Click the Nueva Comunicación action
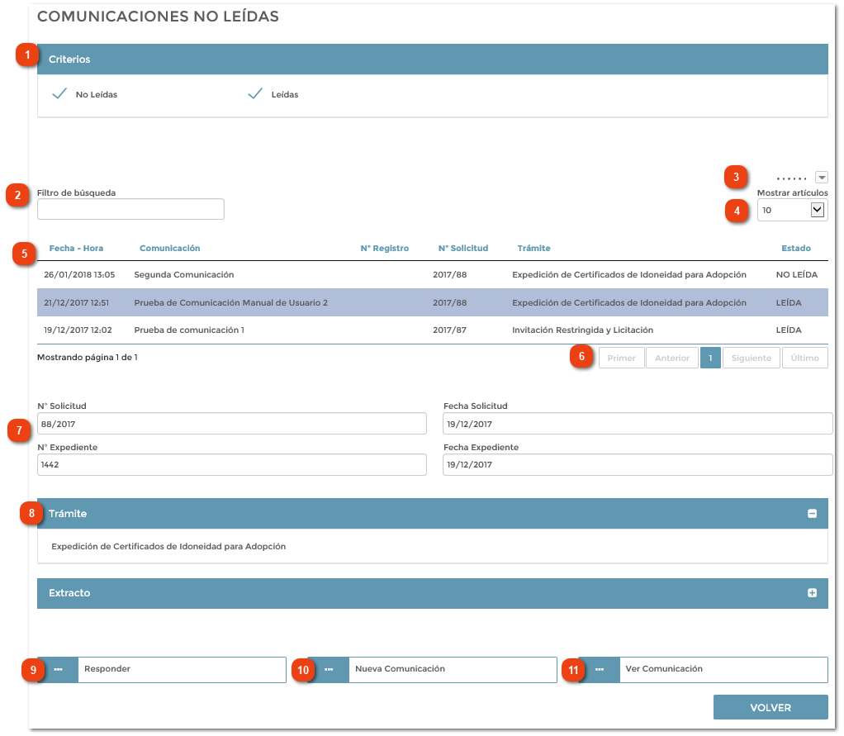 (x=452, y=670)
